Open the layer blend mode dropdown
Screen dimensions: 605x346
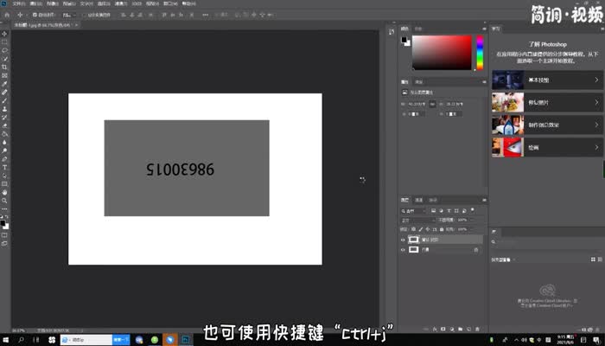[x=415, y=220]
